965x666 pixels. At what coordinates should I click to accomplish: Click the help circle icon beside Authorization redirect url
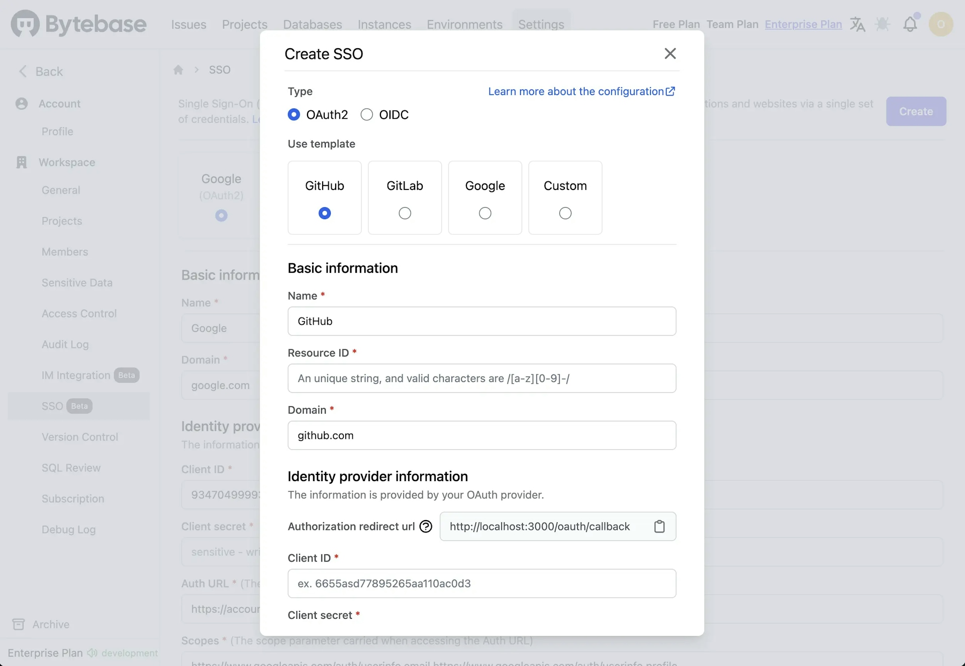(425, 526)
